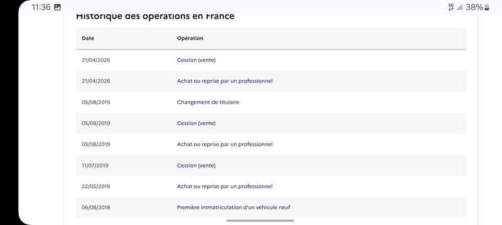Tap the bottom navigation handle bar
This screenshot has height=225, width=502.
coord(260,221)
